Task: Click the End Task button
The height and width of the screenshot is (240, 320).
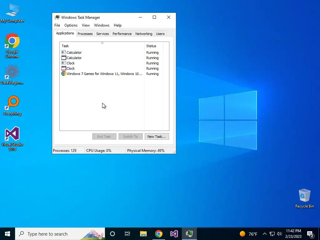Action: coord(104,137)
